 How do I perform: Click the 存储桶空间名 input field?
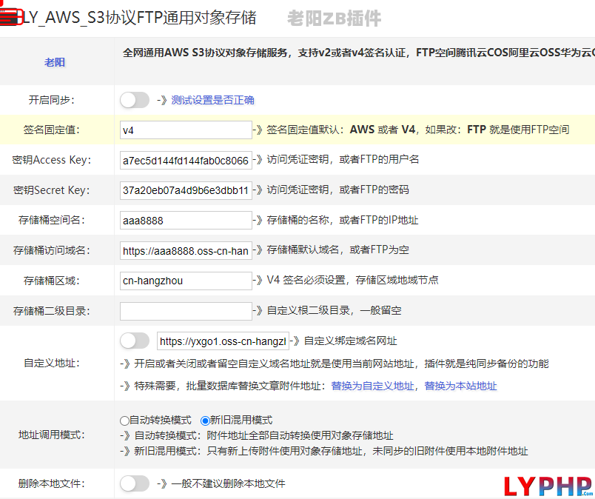tap(186, 221)
